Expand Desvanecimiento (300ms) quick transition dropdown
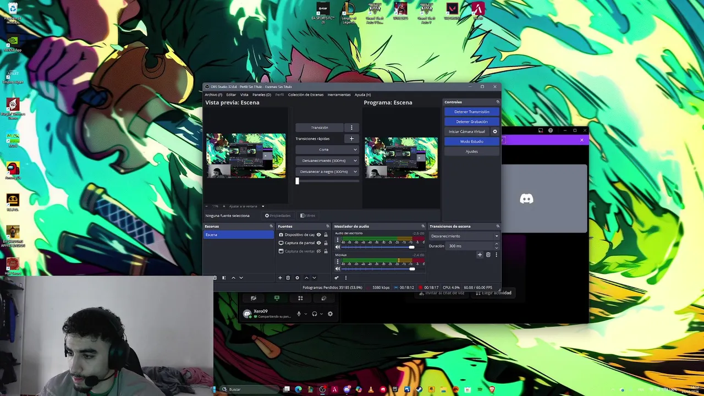Viewport: 704px width, 396px height. (x=355, y=161)
